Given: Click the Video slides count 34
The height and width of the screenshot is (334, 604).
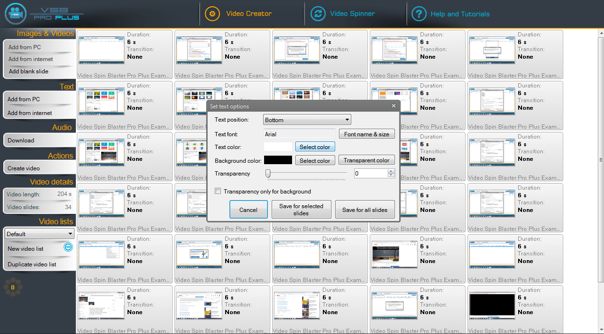Looking at the screenshot, I should click(x=68, y=207).
